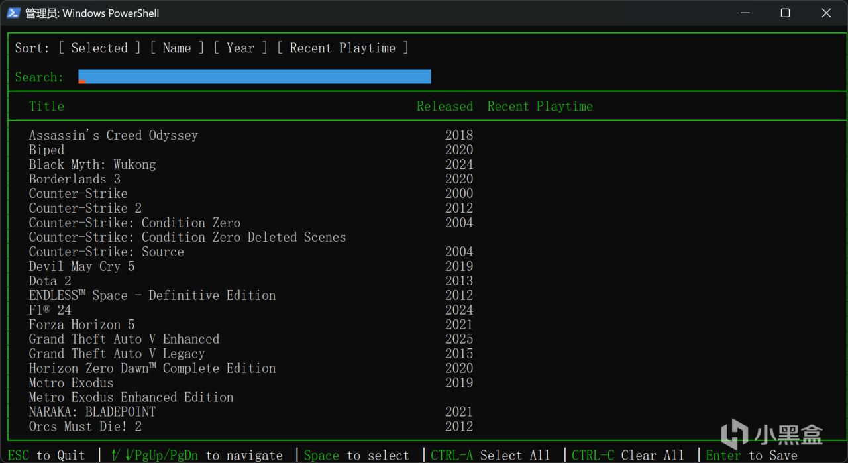Image resolution: width=848 pixels, height=463 pixels.
Task: Click release year 2013 for Dota 2
Action: (x=459, y=281)
